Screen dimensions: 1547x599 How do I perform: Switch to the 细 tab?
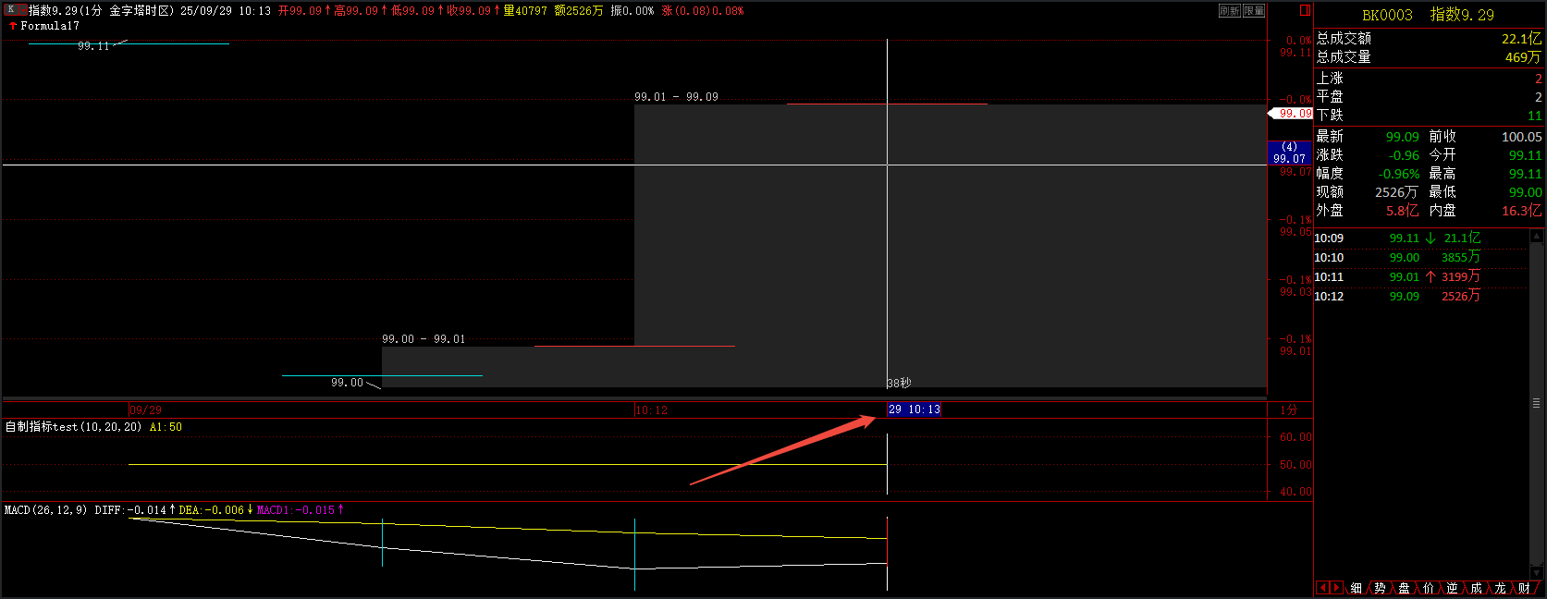[x=1356, y=588]
